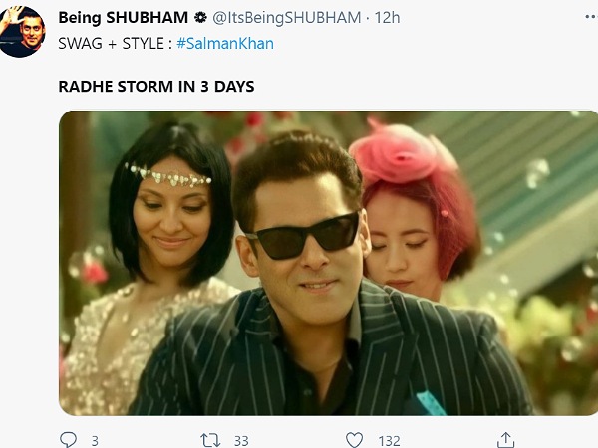
Task: Click the retweet count of 33
Action: (x=240, y=440)
